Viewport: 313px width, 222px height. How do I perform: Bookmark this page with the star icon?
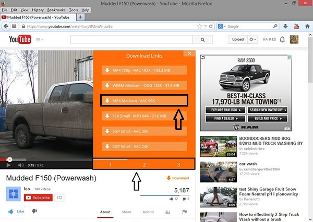tap(199, 27)
